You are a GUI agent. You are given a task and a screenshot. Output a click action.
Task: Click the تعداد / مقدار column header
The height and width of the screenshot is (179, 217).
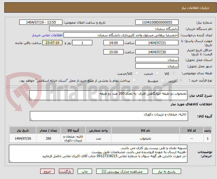pyautogui.click(x=49, y=130)
